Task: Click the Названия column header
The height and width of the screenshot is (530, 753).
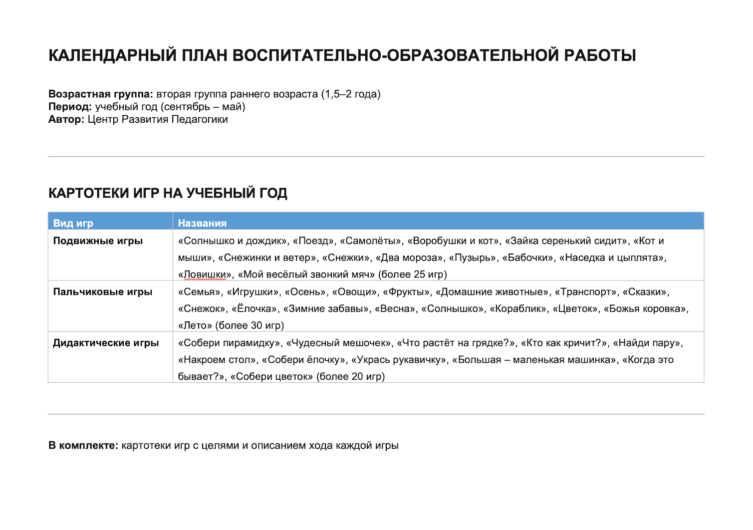Action: (202, 223)
